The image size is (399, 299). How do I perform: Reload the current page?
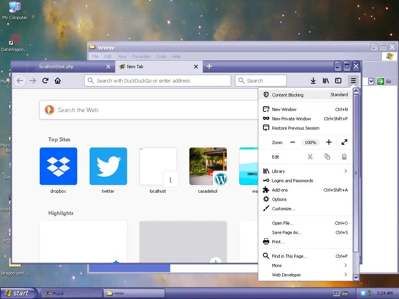pos(45,81)
